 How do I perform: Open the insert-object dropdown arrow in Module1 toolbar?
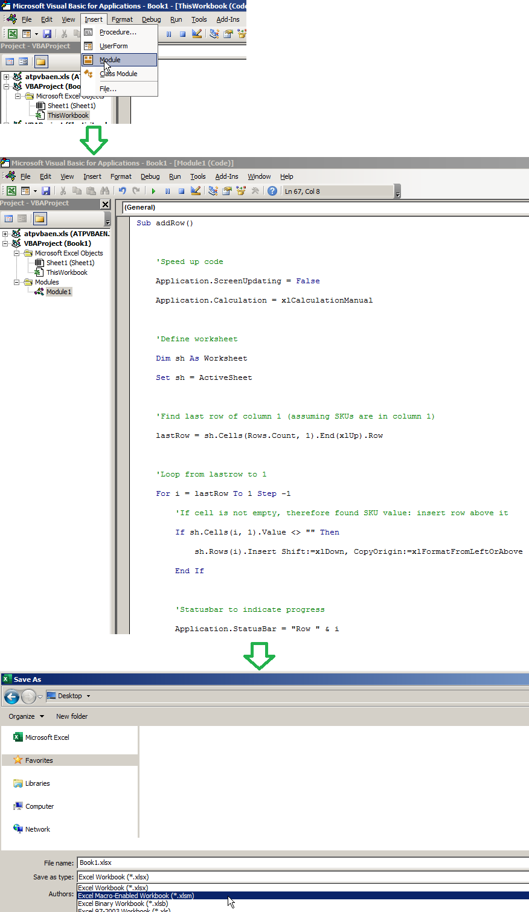click(35, 191)
